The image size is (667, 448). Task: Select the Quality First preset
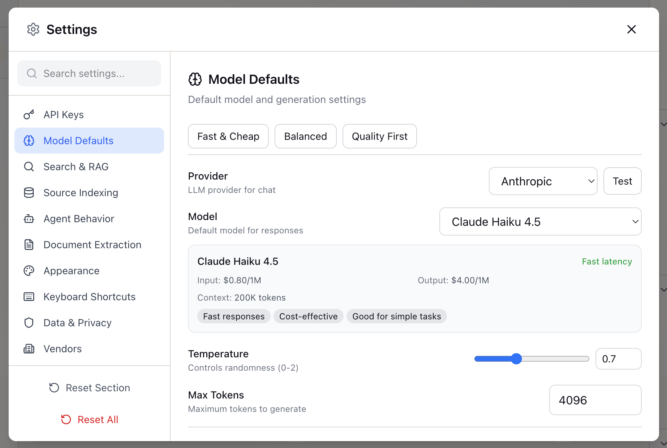click(379, 136)
